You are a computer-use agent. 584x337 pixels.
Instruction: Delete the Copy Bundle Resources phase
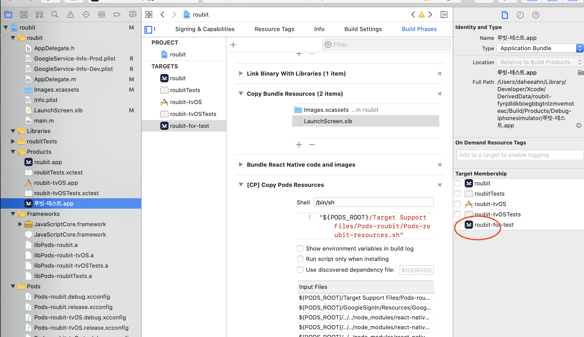[x=440, y=94]
